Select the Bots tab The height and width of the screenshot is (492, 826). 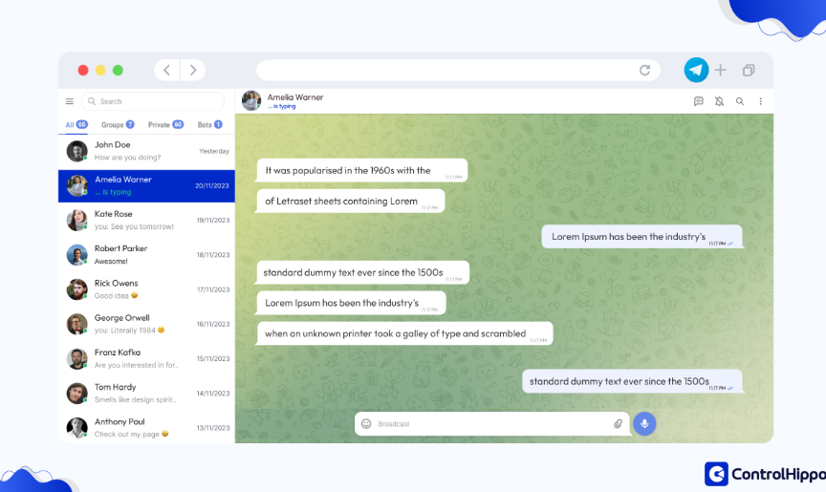click(x=209, y=124)
